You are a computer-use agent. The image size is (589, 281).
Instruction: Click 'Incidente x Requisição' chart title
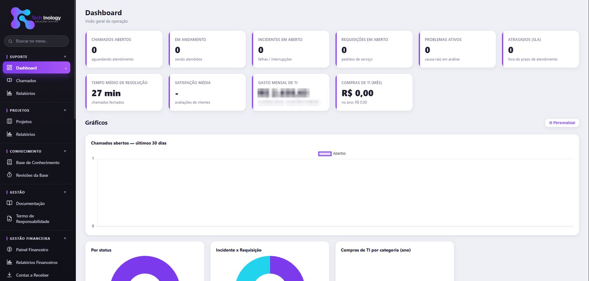point(239,250)
